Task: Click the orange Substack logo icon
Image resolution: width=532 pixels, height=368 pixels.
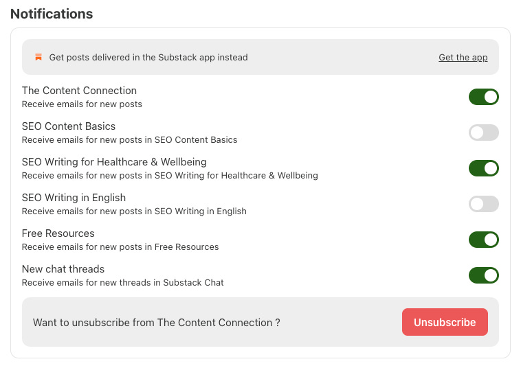Action: 38,57
